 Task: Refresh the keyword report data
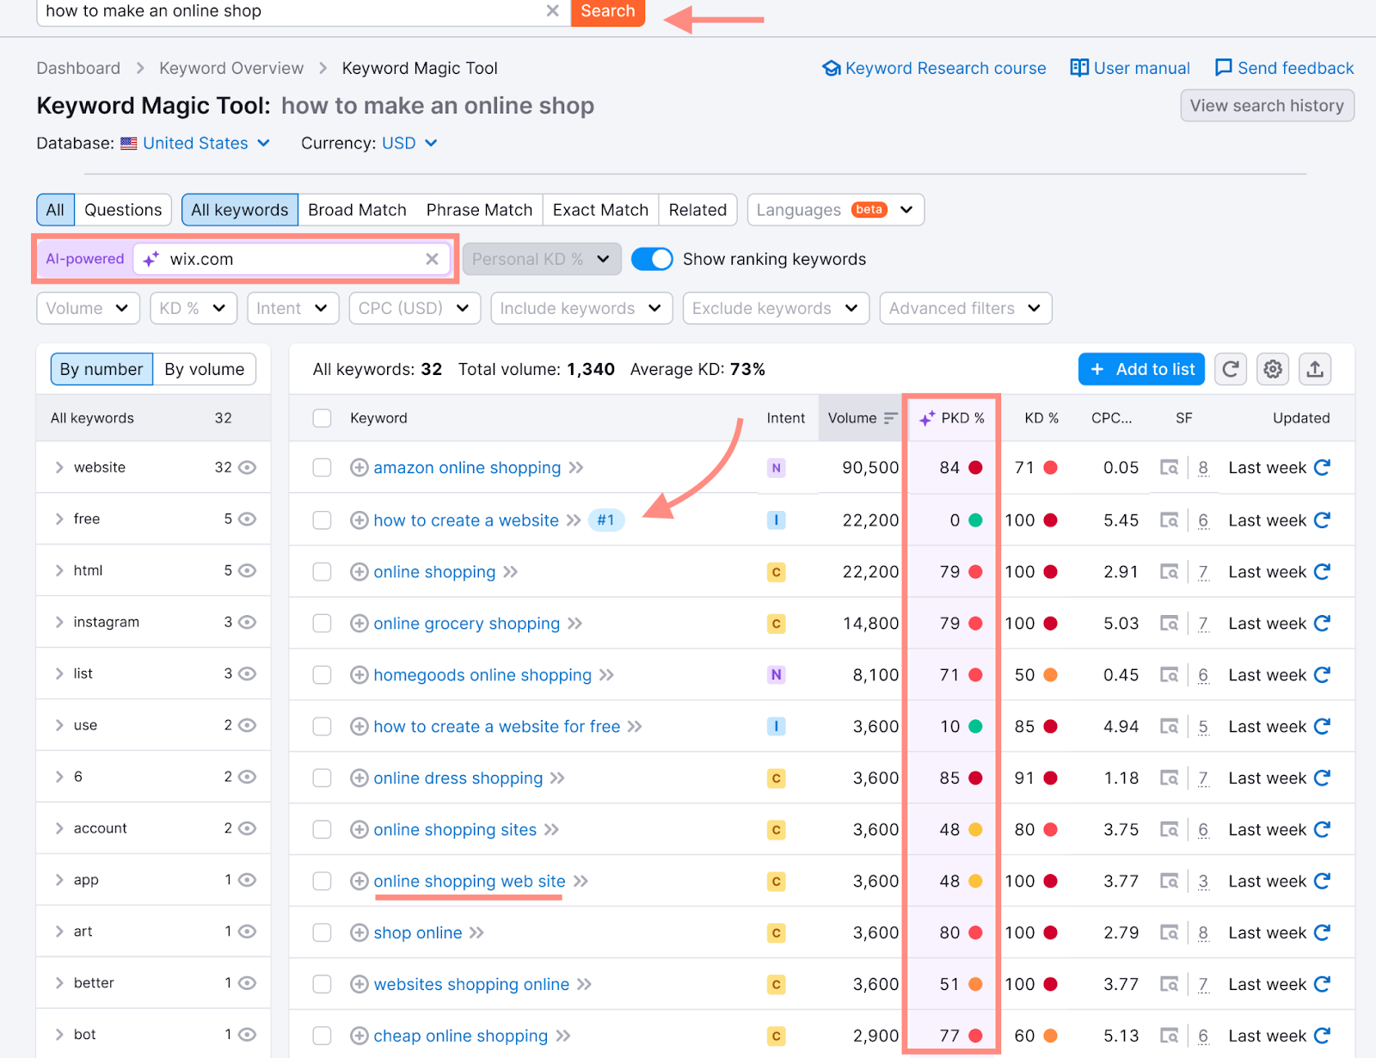(x=1230, y=369)
